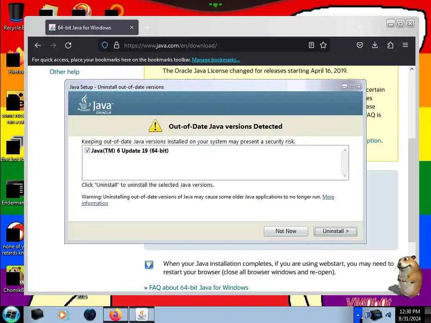Image resolution: width=431 pixels, height=323 pixels.
Task: Open the Save to Pocket icon
Action: pos(360,45)
